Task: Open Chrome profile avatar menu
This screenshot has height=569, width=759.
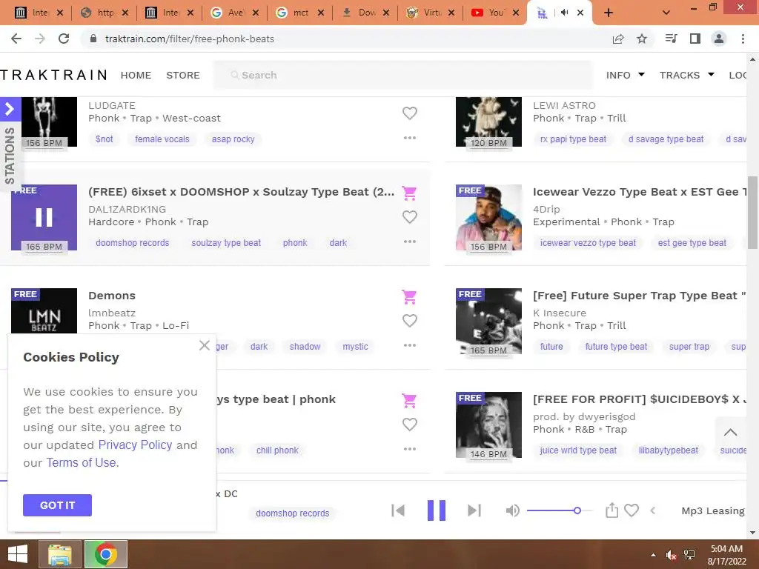Action: click(719, 39)
